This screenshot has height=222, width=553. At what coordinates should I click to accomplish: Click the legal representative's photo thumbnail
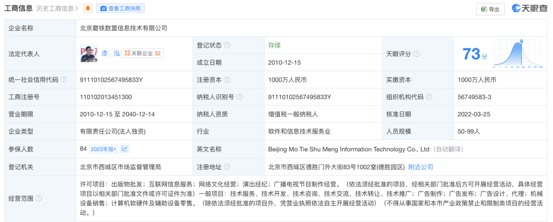tap(89, 54)
